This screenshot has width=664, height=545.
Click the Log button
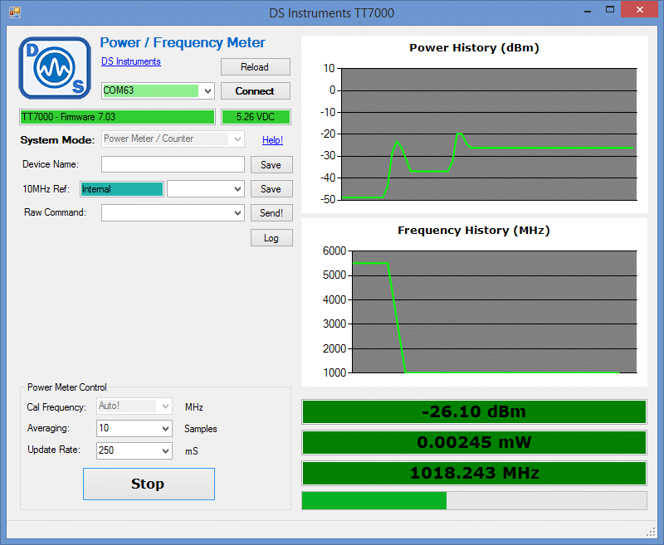pyautogui.click(x=271, y=238)
